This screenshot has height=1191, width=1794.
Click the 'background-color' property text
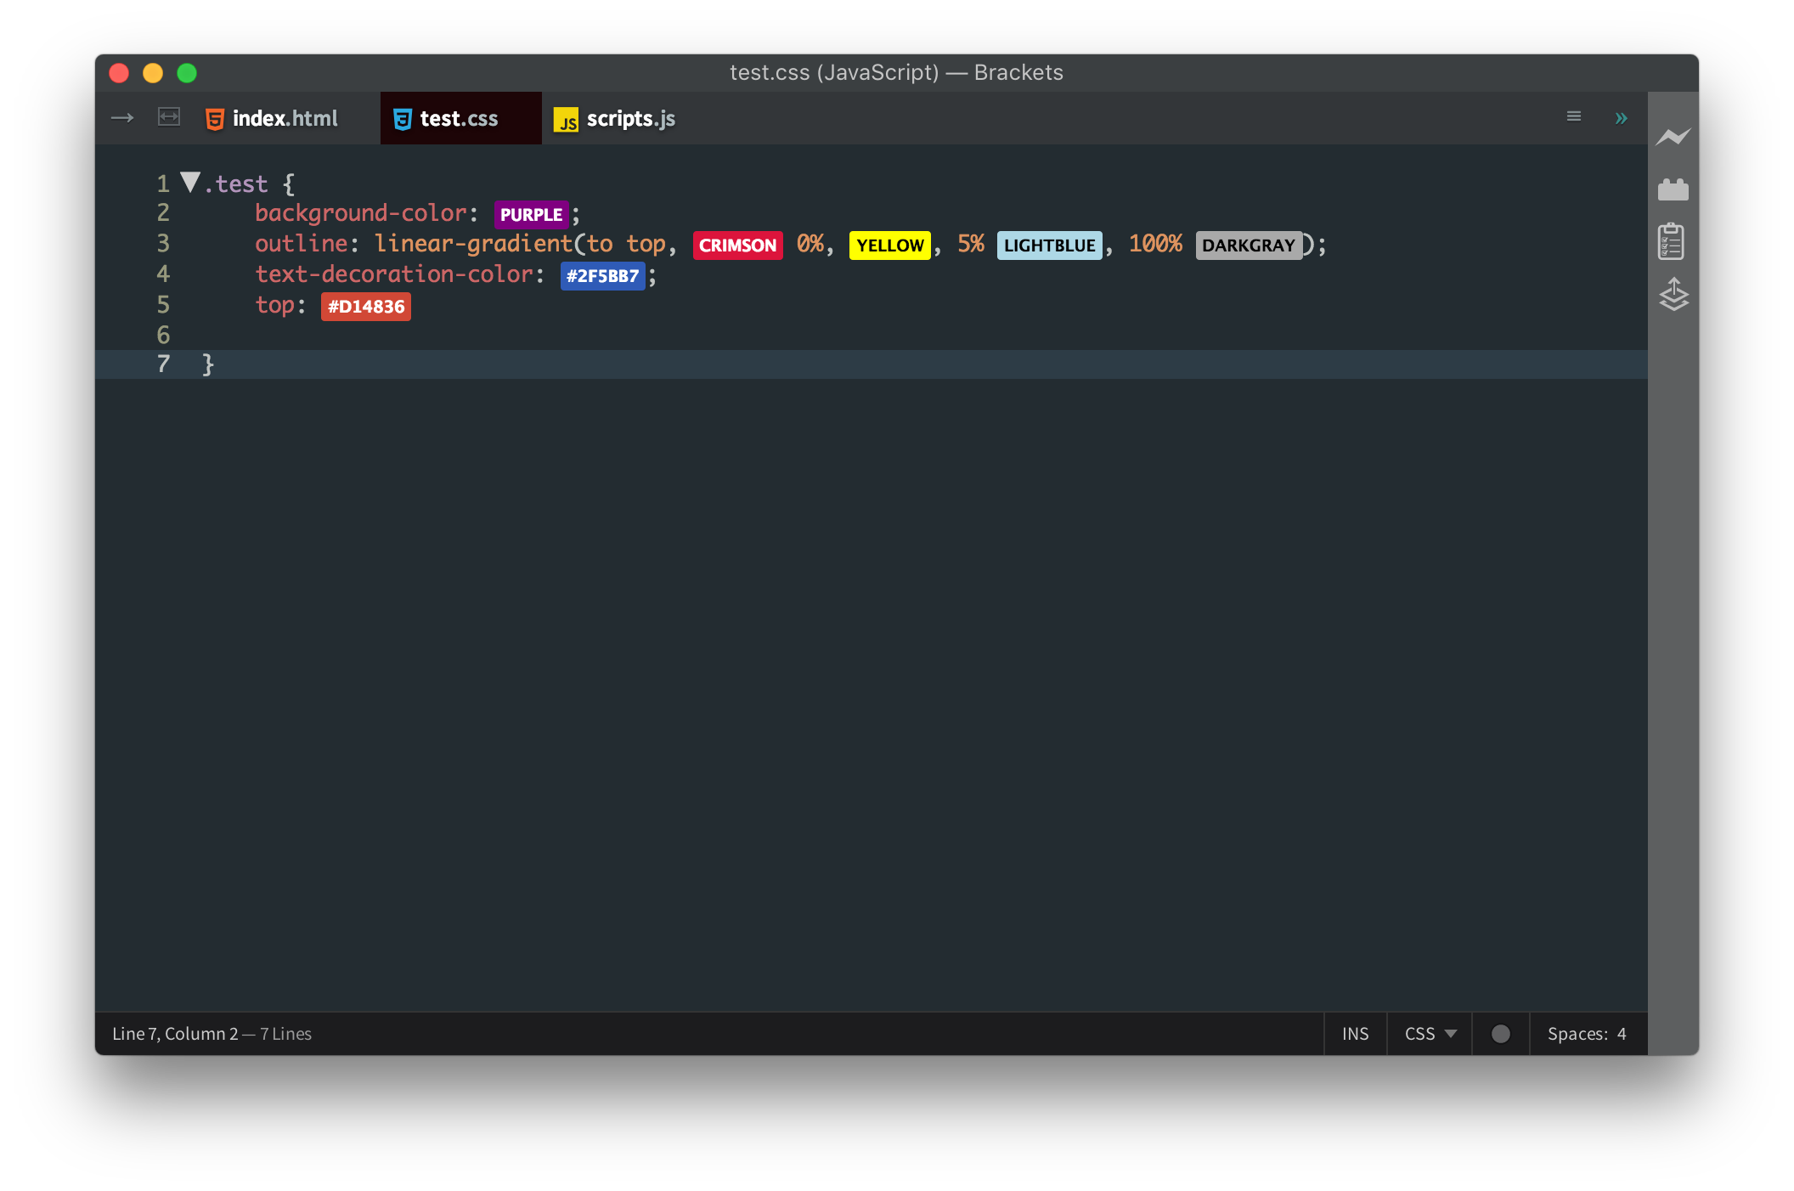coord(361,213)
